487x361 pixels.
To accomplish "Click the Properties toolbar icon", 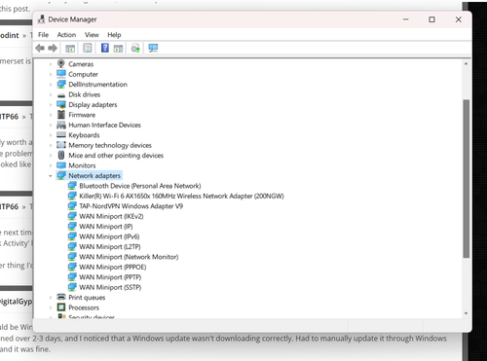I will [x=88, y=49].
